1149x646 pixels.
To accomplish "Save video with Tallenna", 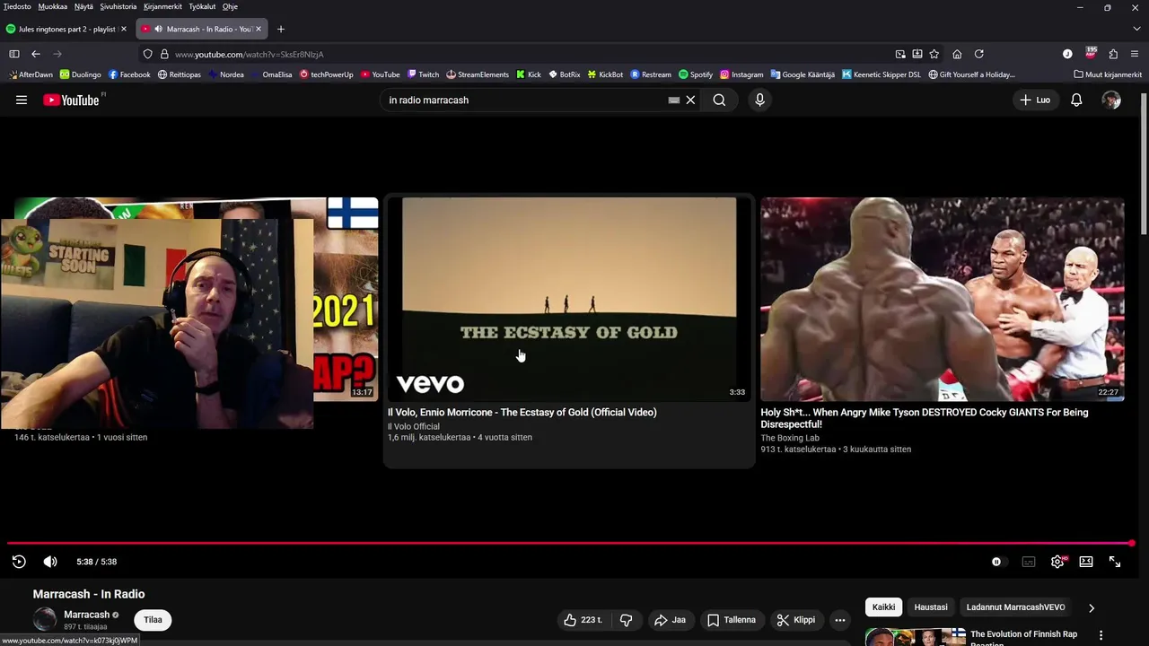I will (x=731, y=620).
